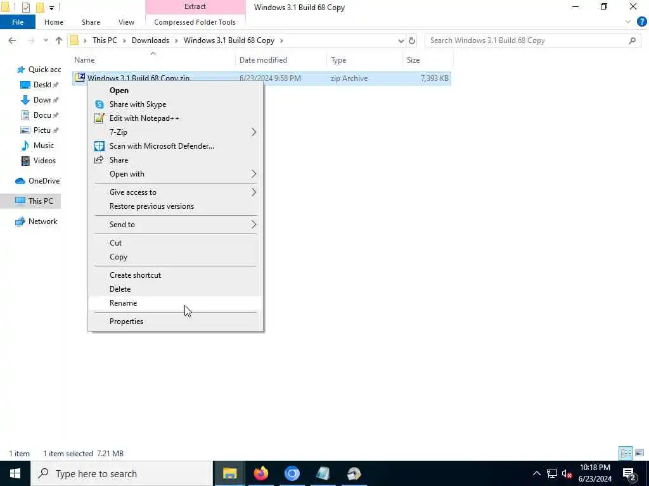Open Compressed Folder Tools tab
Image resolution: width=649 pixels, height=486 pixels.
(x=195, y=22)
